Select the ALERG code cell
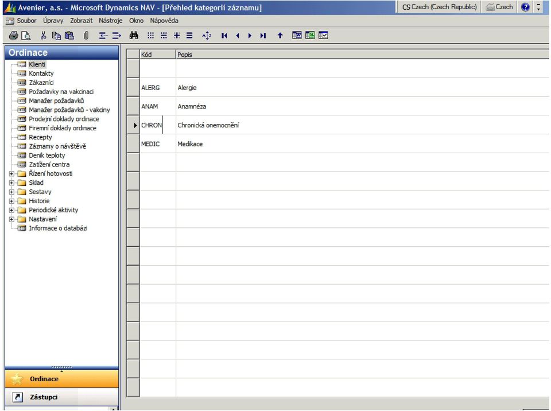This screenshot has width=551, height=411. tap(158, 88)
